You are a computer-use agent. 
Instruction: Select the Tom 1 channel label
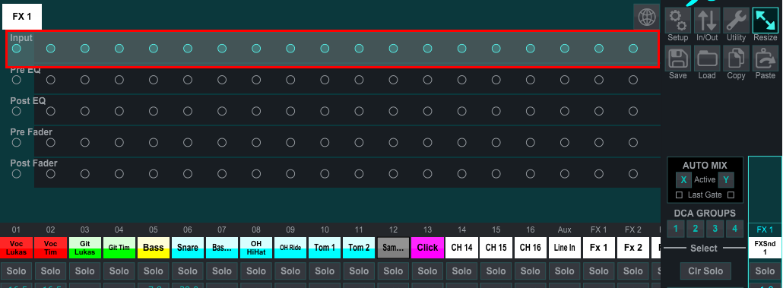(325, 248)
